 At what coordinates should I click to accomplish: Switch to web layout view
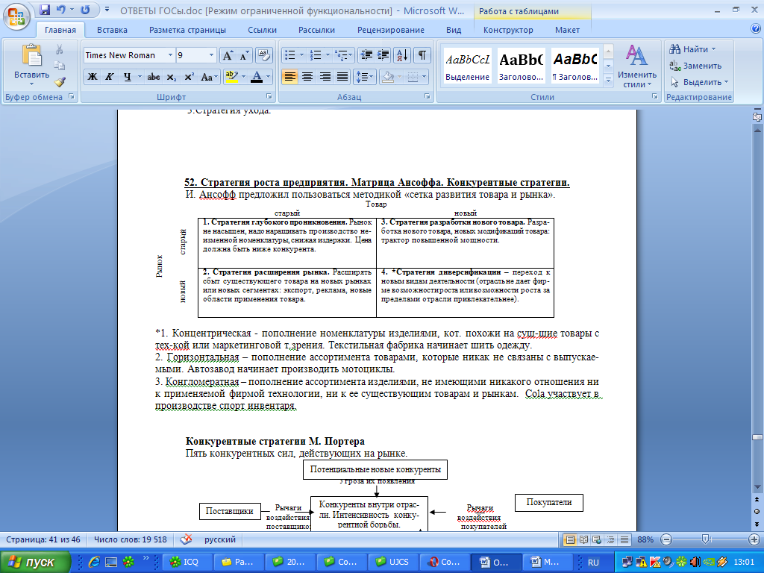596,539
